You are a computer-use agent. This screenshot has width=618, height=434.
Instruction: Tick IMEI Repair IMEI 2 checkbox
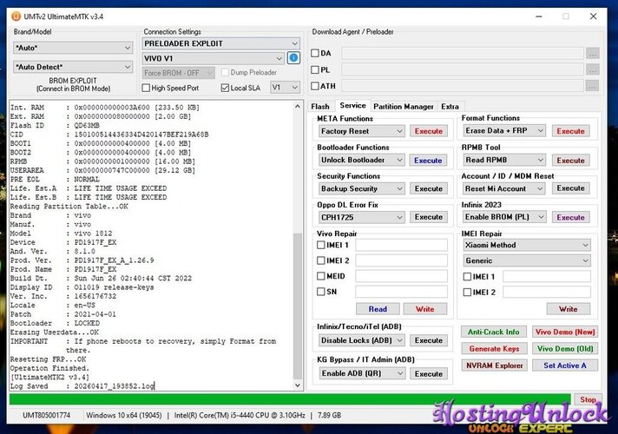click(x=467, y=293)
